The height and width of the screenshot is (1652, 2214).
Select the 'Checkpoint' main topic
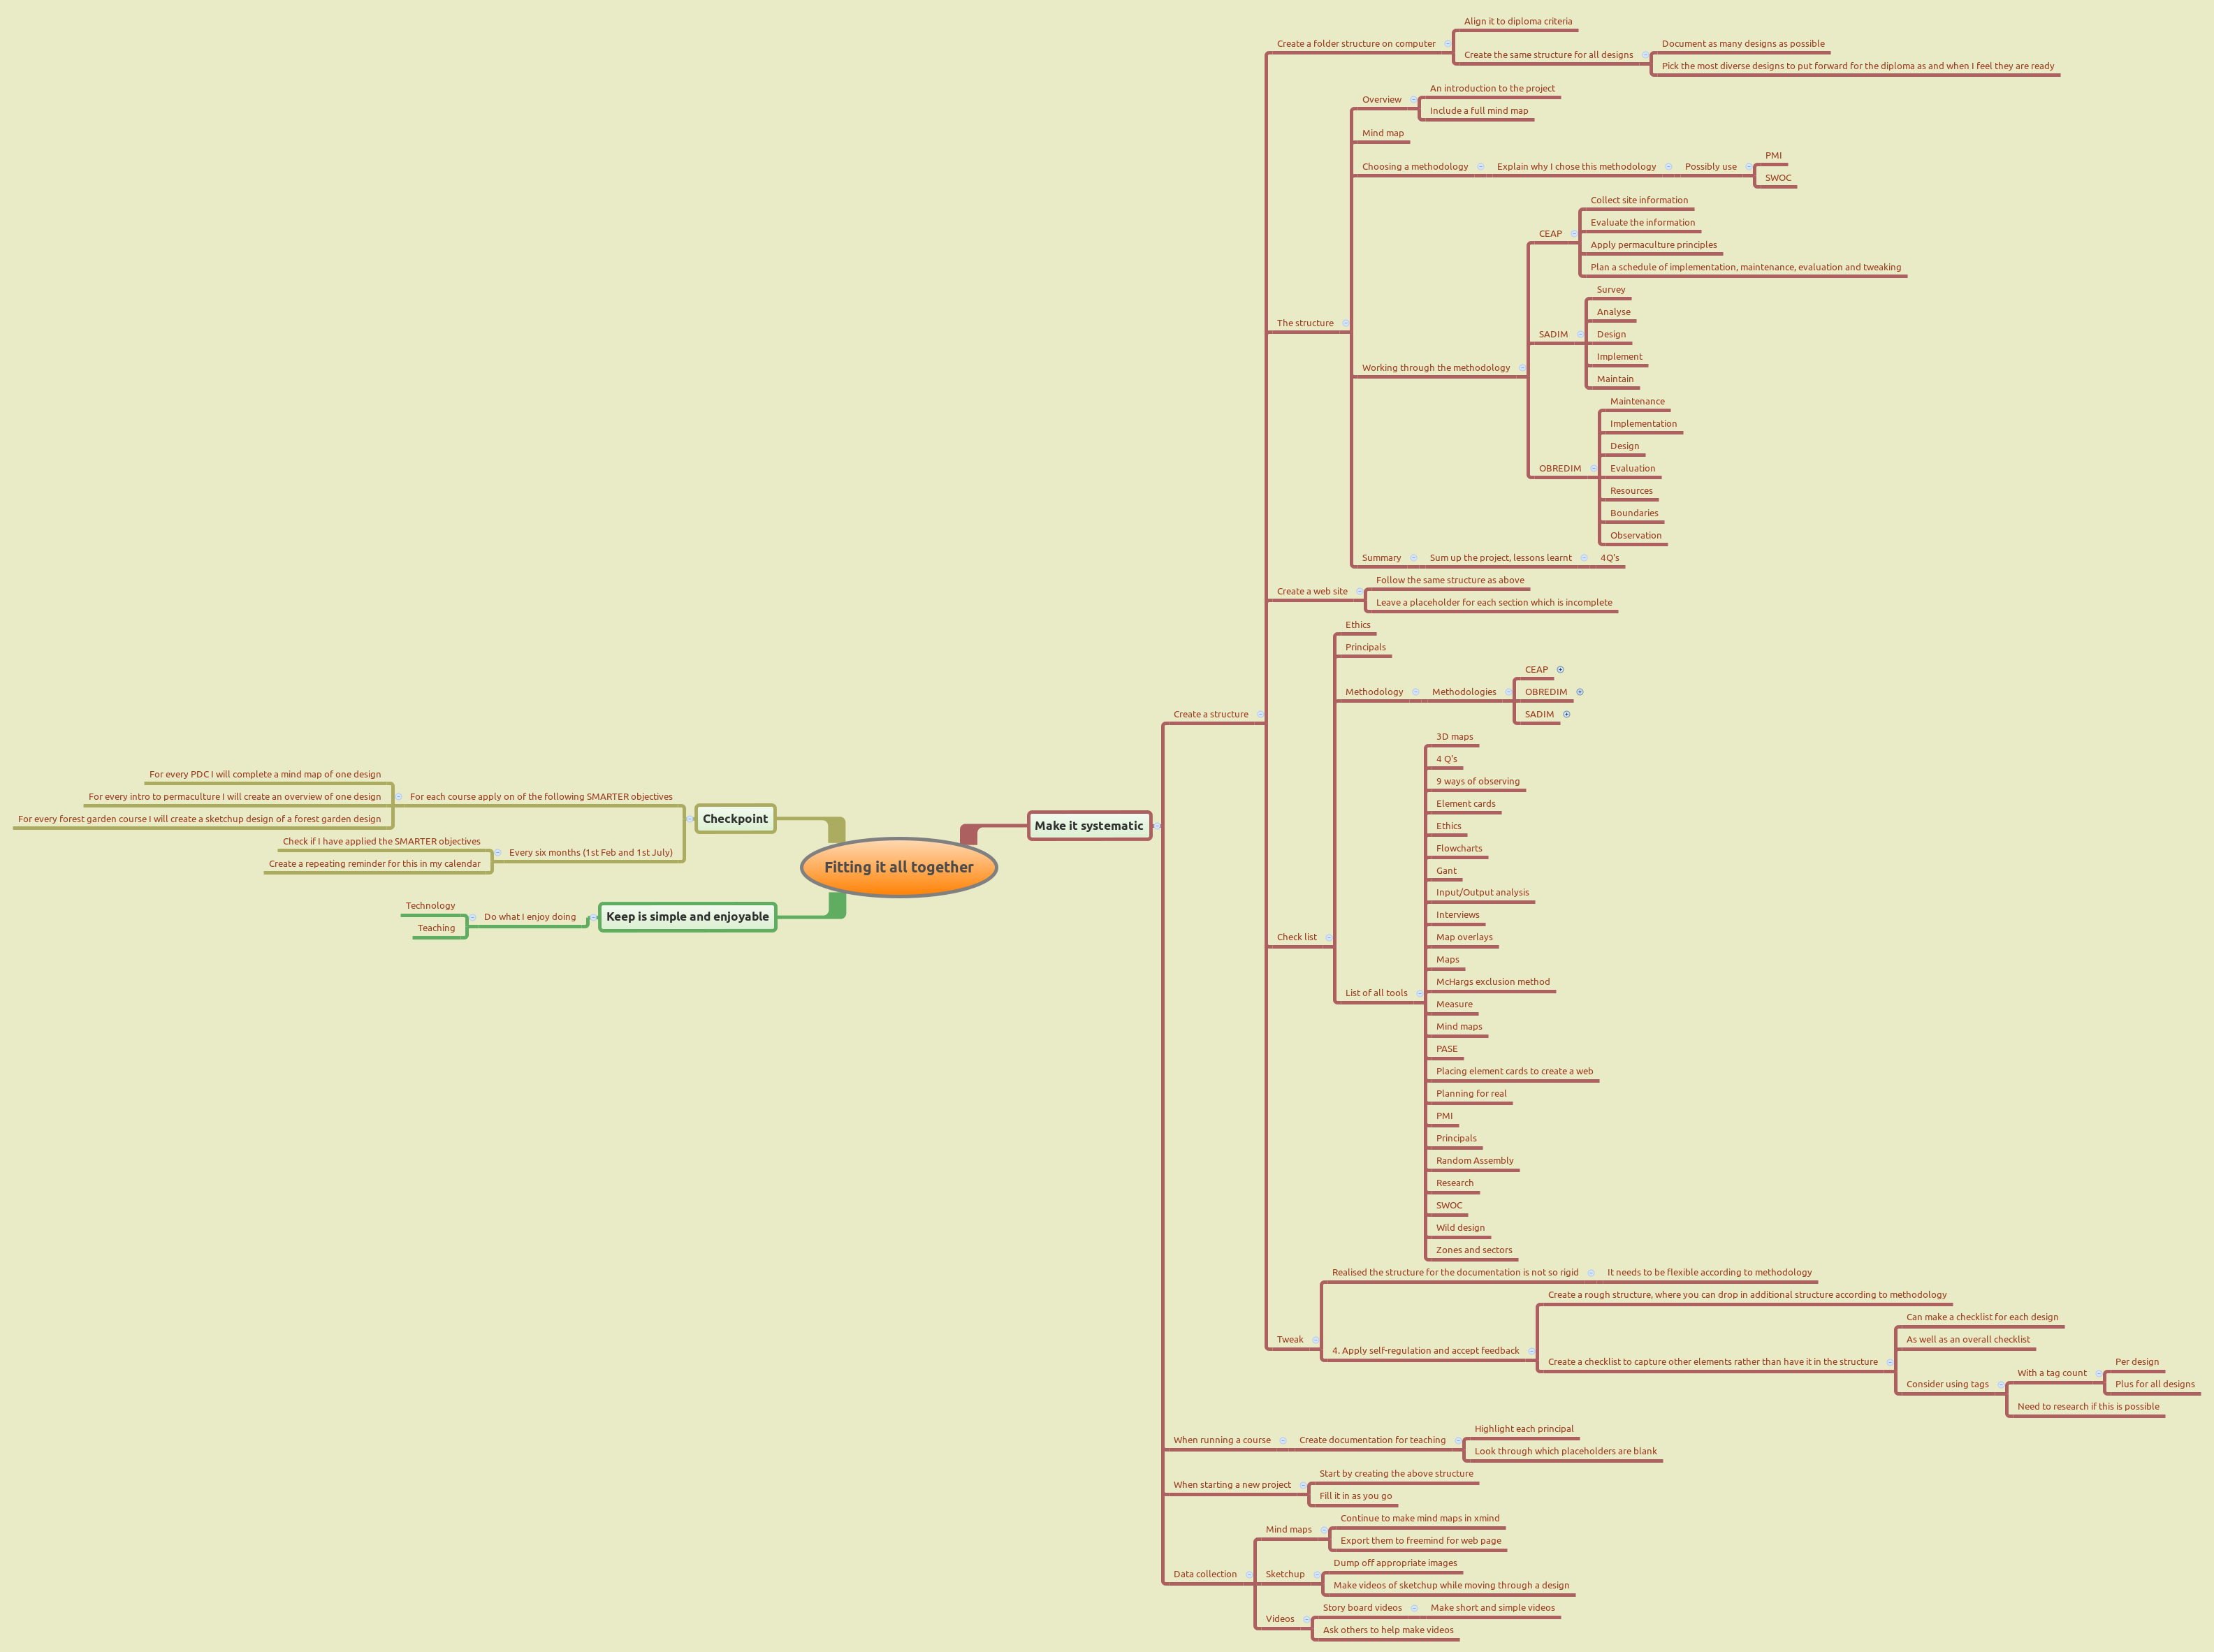coord(735,819)
